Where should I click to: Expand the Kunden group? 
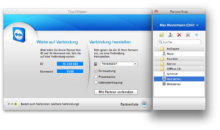179,59
